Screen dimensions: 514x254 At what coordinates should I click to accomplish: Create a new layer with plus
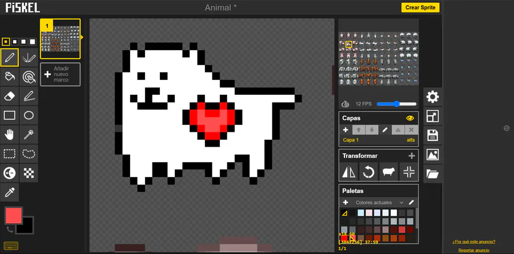[346, 130]
